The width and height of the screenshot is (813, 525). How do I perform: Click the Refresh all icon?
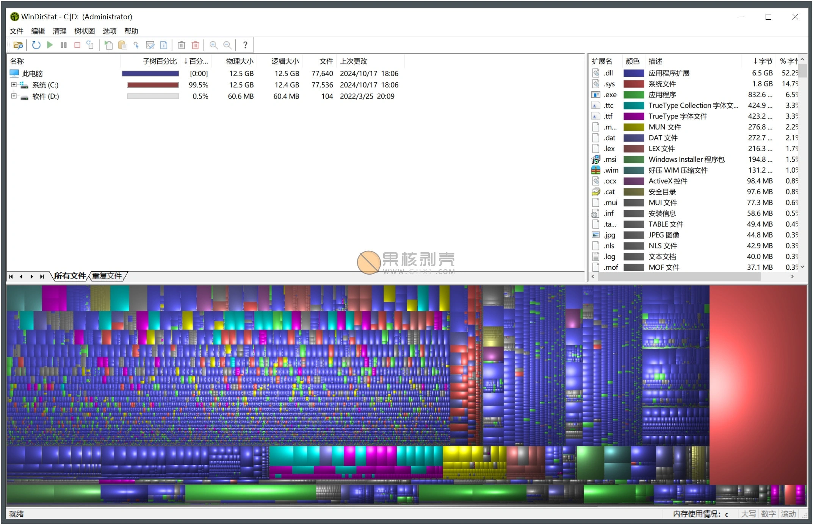tap(36, 45)
